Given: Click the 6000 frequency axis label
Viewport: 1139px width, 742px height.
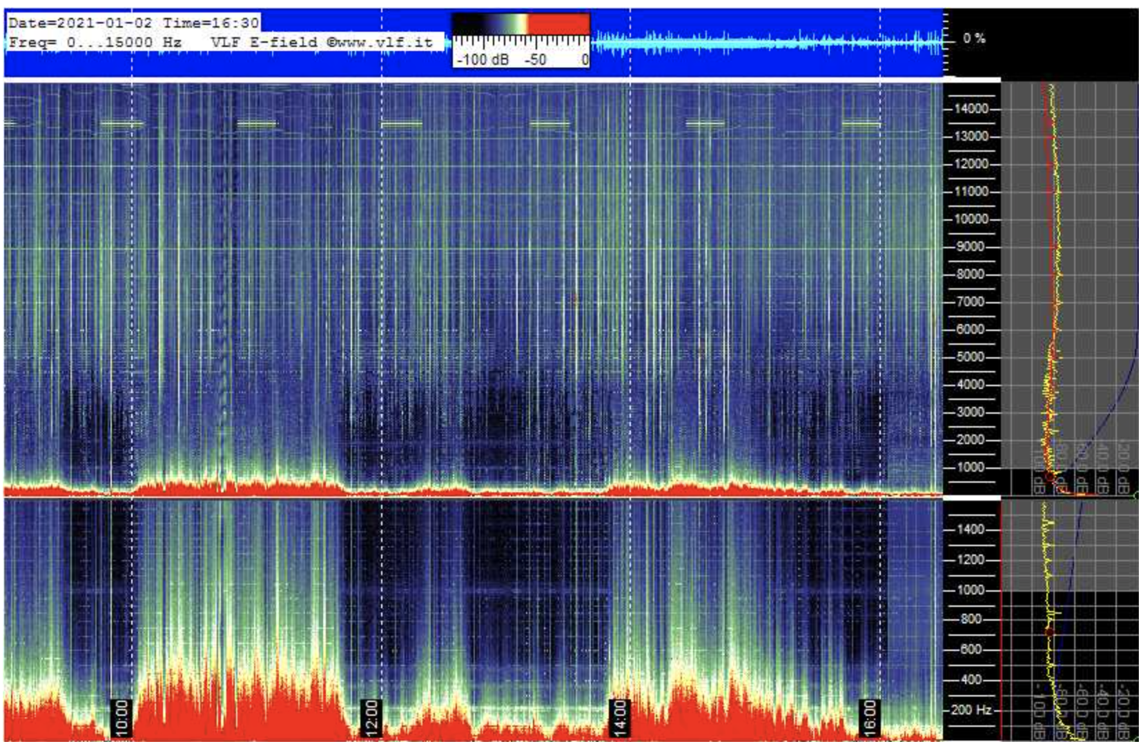Looking at the screenshot, I should click(x=970, y=330).
